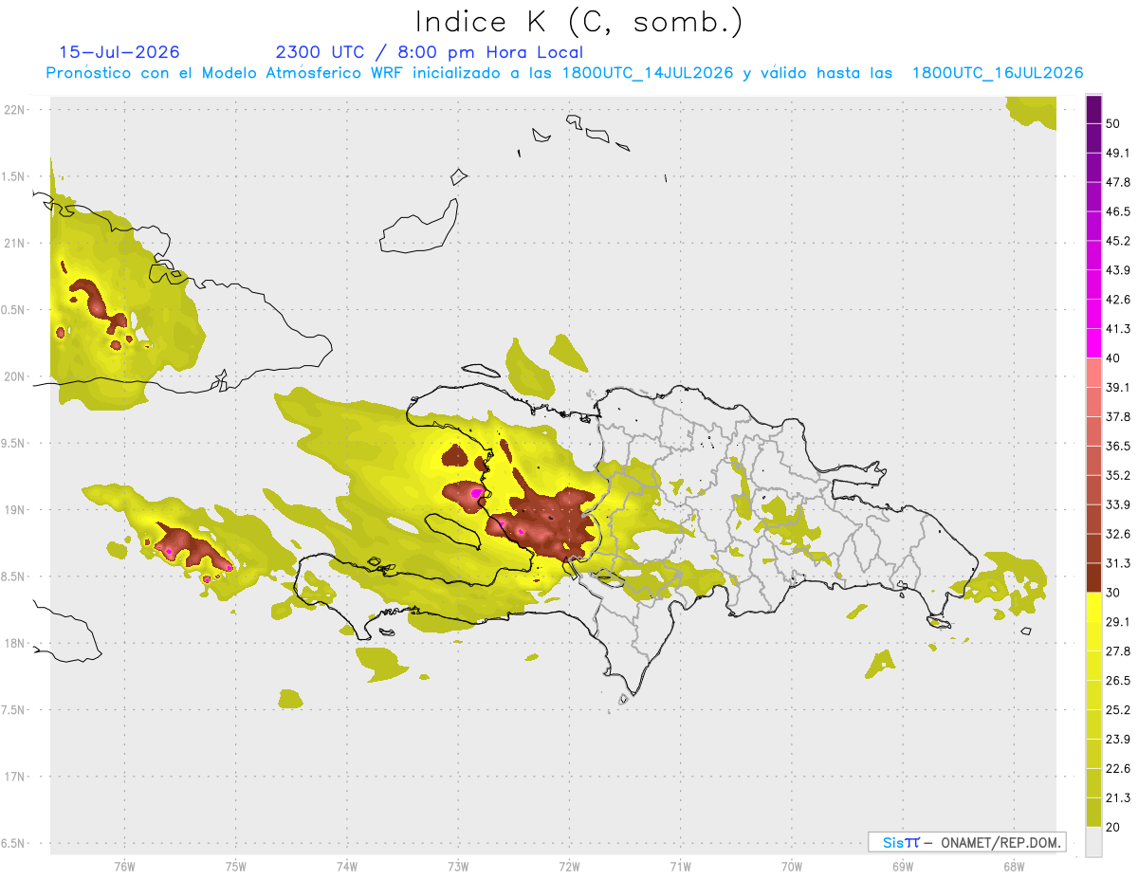Click the dark purple legend swatch above 50
Image resolution: width=1138 pixels, height=879 pixels.
1093,110
